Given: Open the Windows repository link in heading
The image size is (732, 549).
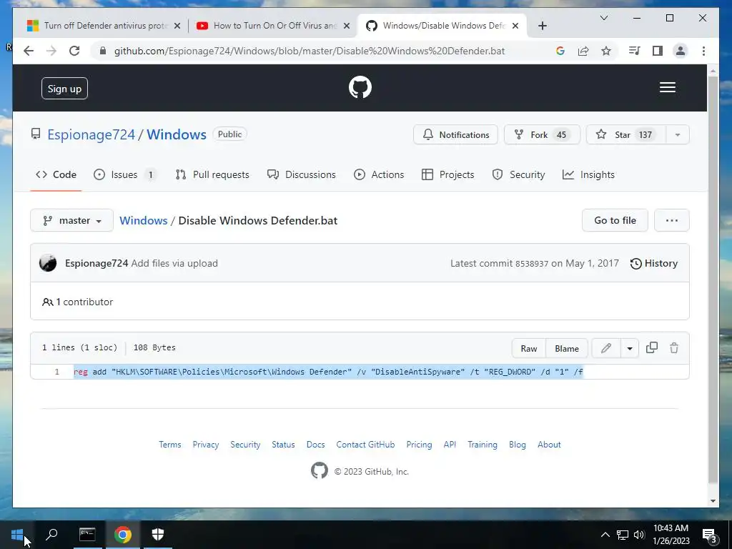Looking at the screenshot, I should [177, 134].
